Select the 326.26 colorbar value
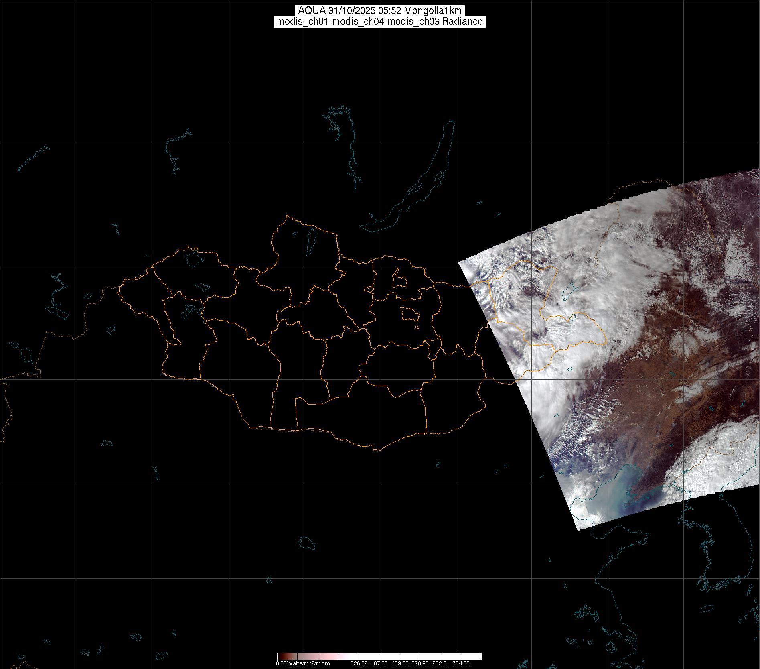The height and width of the screenshot is (669, 760). point(359,663)
